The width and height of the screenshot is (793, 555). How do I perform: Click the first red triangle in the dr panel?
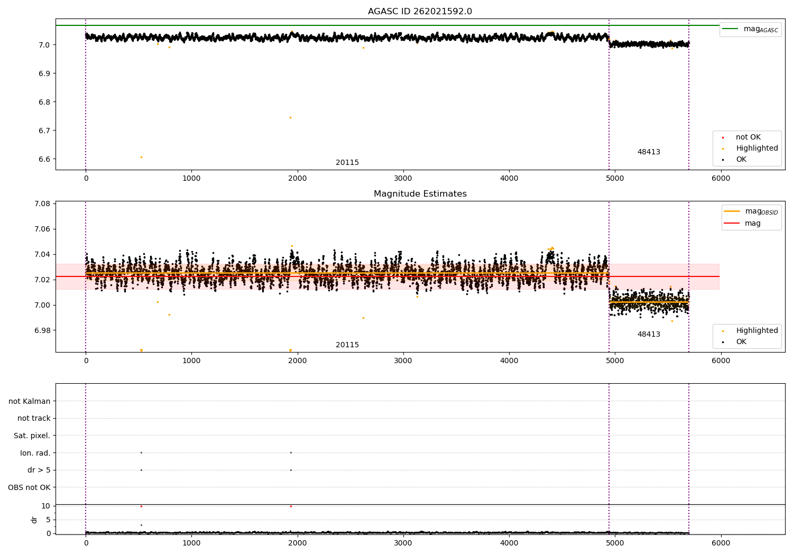pos(141,506)
